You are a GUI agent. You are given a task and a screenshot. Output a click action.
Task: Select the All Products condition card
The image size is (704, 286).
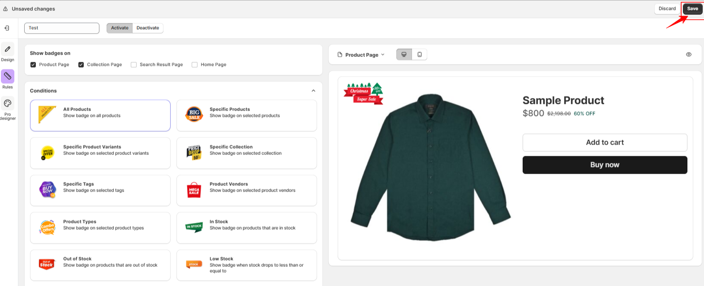pos(100,115)
